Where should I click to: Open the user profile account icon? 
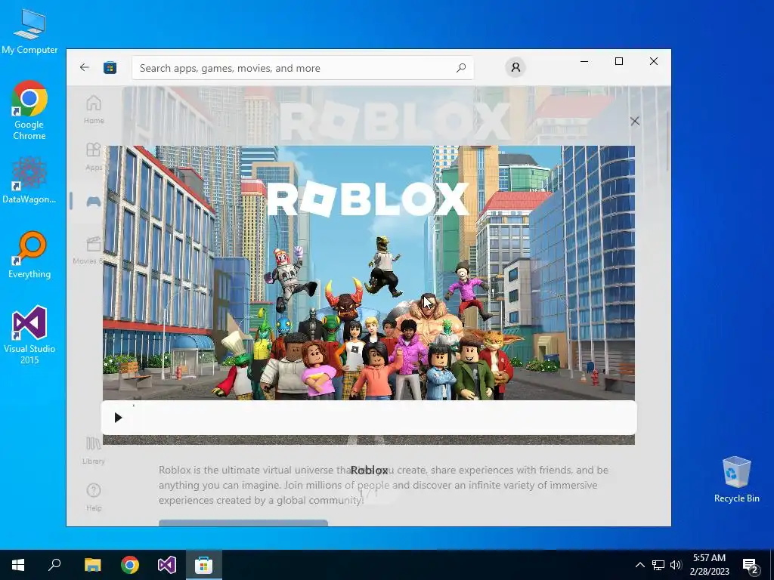tap(515, 67)
